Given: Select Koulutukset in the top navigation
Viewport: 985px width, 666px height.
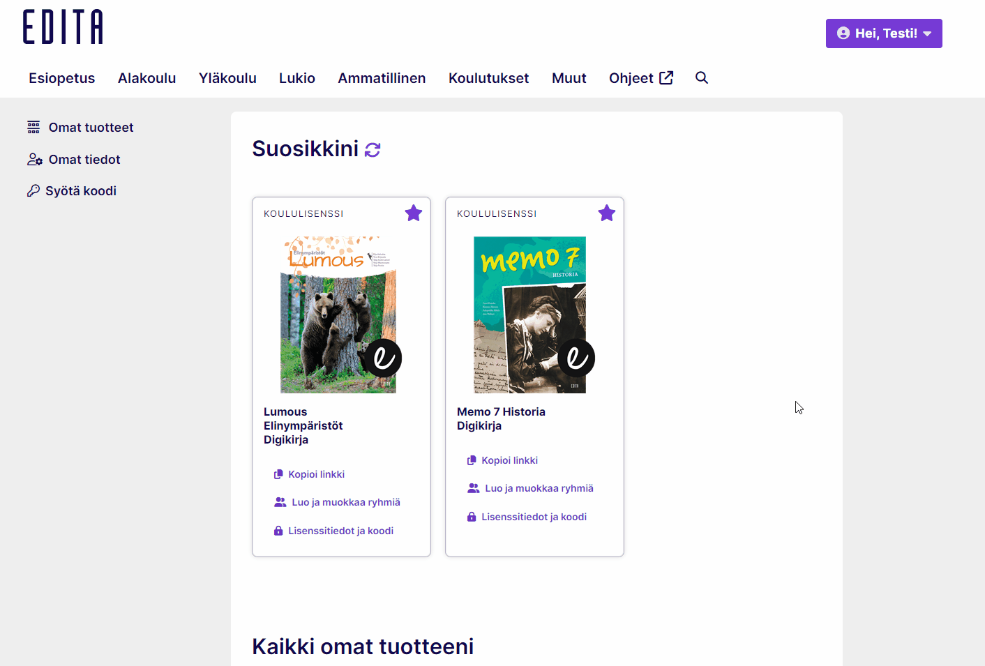Looking at the screenshot, I should click(x=489, y=78).
